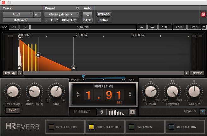Image resolution: width=207 pixels, height=136 pixels.
Task: Play the TEST sound button
Action: click(x=10, y=73)
